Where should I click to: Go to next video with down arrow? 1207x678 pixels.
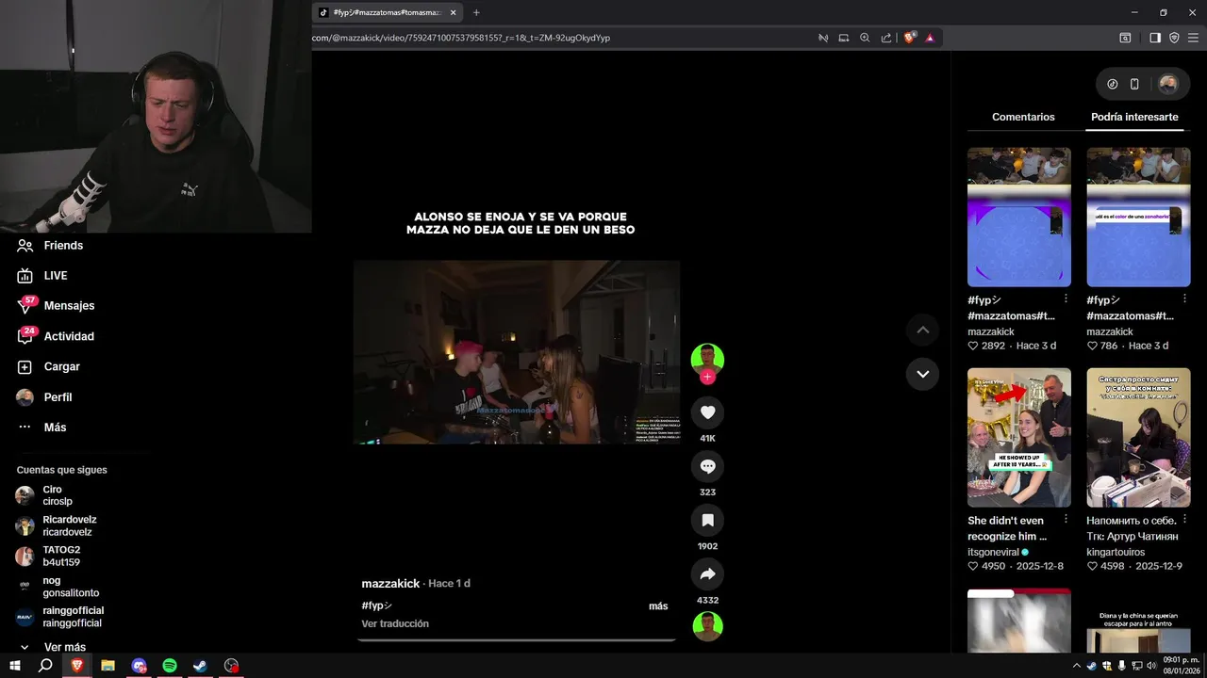(x=922, y=374)
